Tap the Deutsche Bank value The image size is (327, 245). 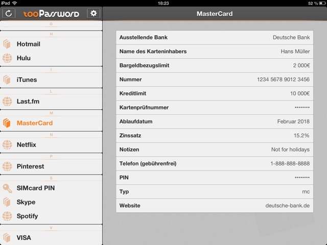tap(291, 37)
